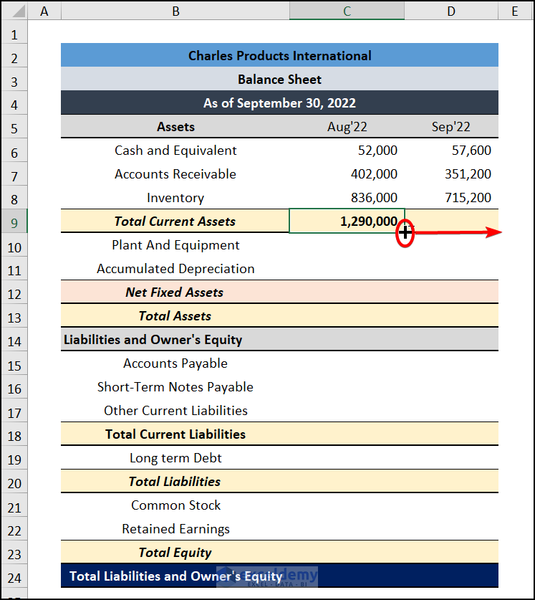
Task: Click the As of September 30, 2022 cell
Action: coord(279,103)
